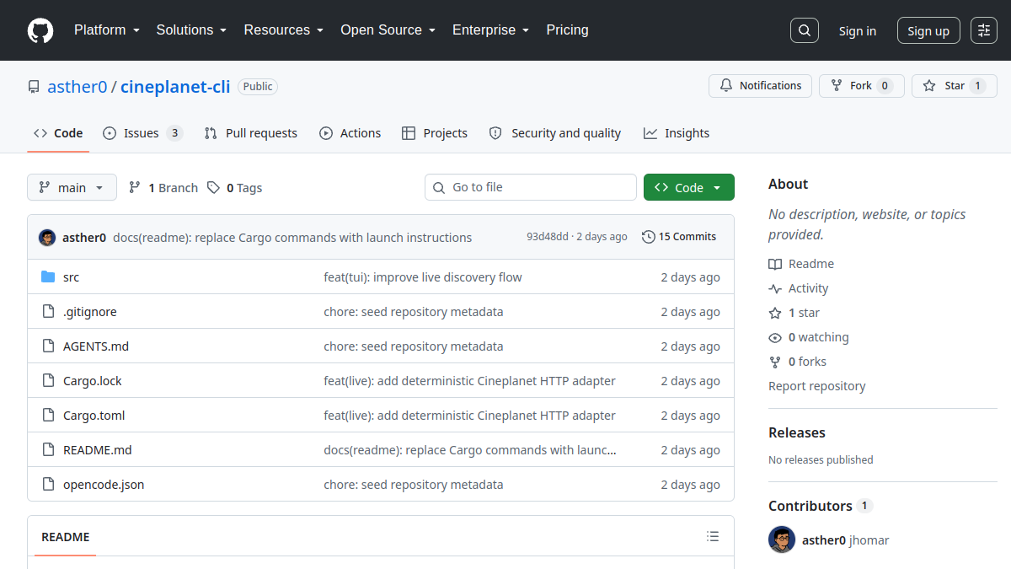This screenshot has width=1011, height=569.
Task: Click the Cargo.toml file icon
Action: click(x=48, y=416)
